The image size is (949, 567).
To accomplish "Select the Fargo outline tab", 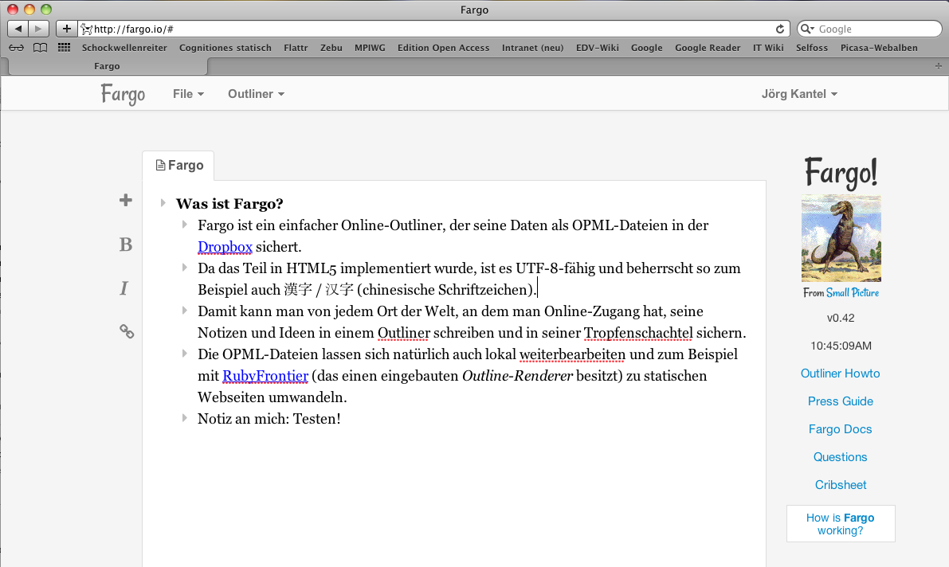I will (178, 165).
